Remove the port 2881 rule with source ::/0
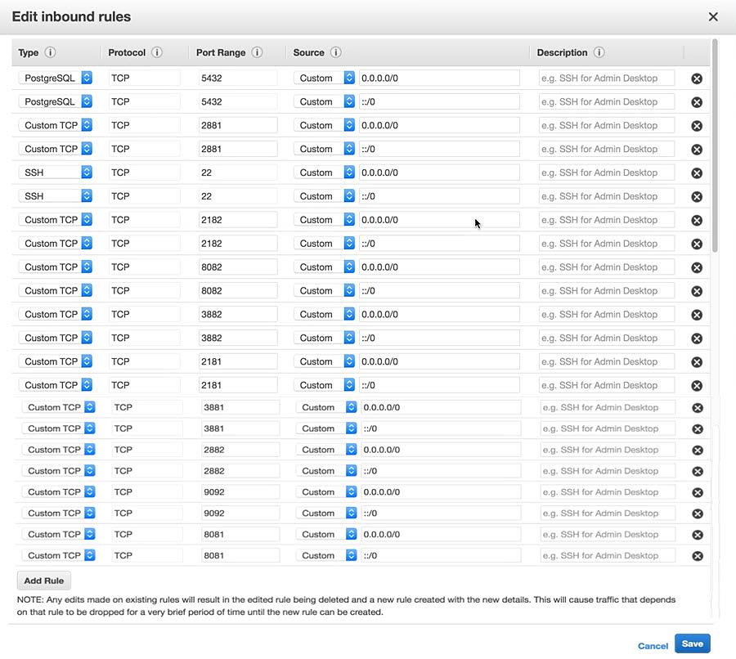Viewport: 736px width, 659px height. point(697,150)
